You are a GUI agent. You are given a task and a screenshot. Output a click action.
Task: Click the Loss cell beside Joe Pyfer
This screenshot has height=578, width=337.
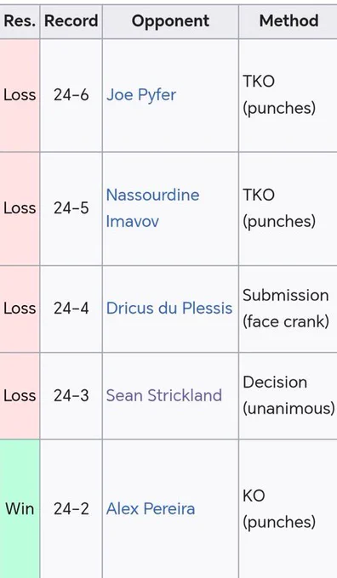point(20,95)
